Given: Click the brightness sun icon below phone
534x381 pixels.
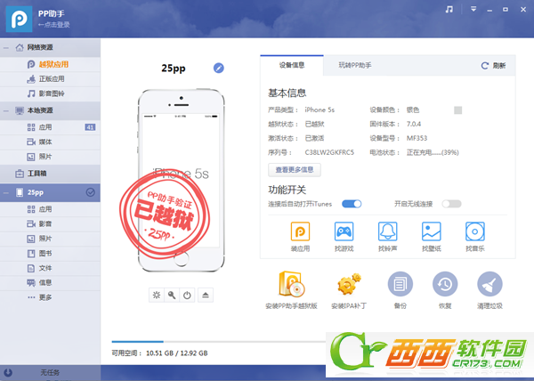Looking at the screenshot, I should click(157, 296).
